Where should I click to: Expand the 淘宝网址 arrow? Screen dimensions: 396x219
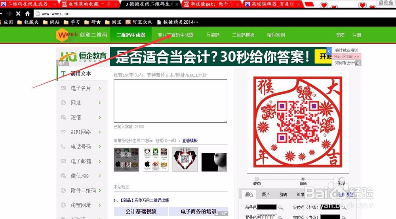(x=100, y=205)
